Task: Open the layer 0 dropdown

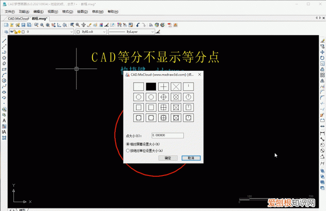Action: [x=71, y=32]
